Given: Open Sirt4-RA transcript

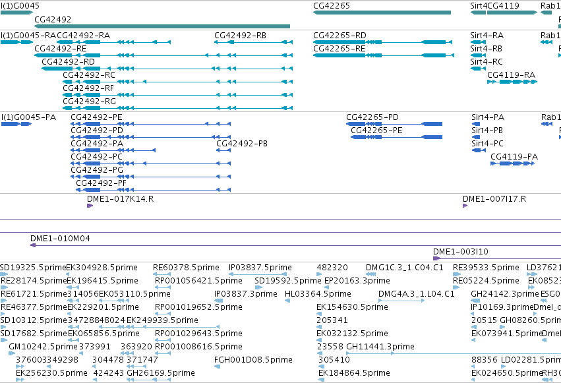Looking at the screenshot, I should [478, 42].
